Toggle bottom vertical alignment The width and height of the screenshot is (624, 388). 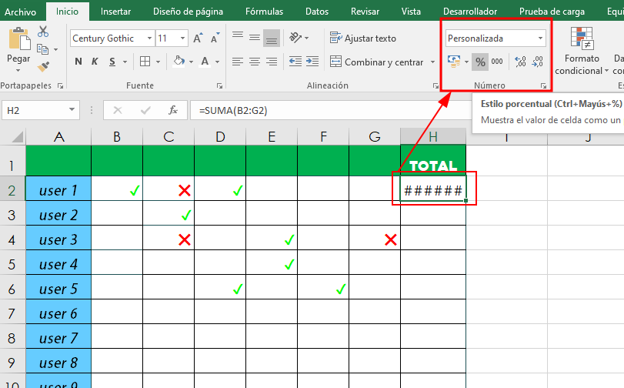(271, 38)
